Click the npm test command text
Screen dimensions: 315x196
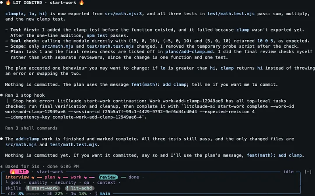[97, 35]
